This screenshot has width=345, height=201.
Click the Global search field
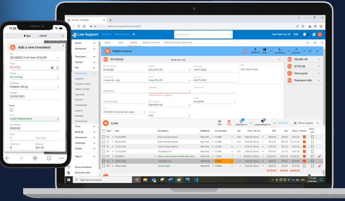pos(203,34)
